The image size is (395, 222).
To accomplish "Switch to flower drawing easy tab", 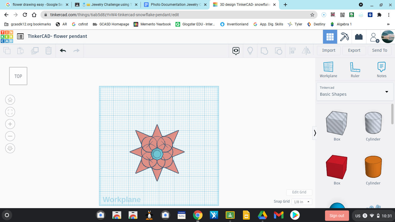I will click(x=36, y=5).
